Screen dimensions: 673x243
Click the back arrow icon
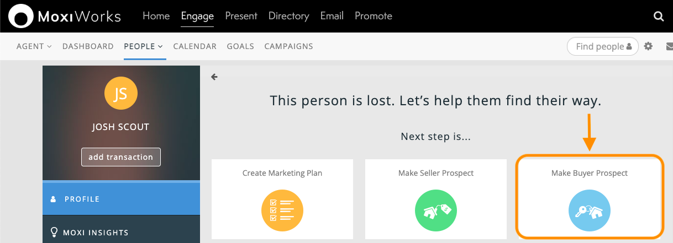(x=214, y=77)
